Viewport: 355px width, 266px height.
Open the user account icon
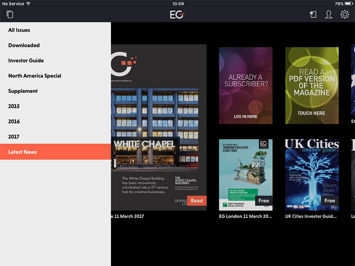(x=329, y=15)
